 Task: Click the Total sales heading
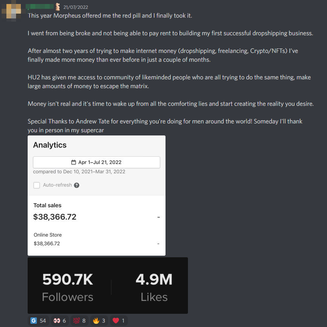tap(47, 206)
